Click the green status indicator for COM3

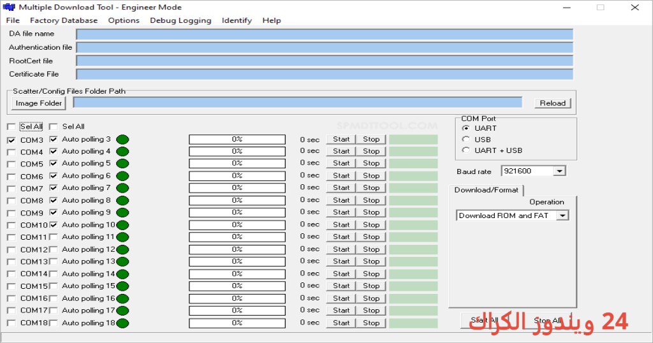pos(122,140)
